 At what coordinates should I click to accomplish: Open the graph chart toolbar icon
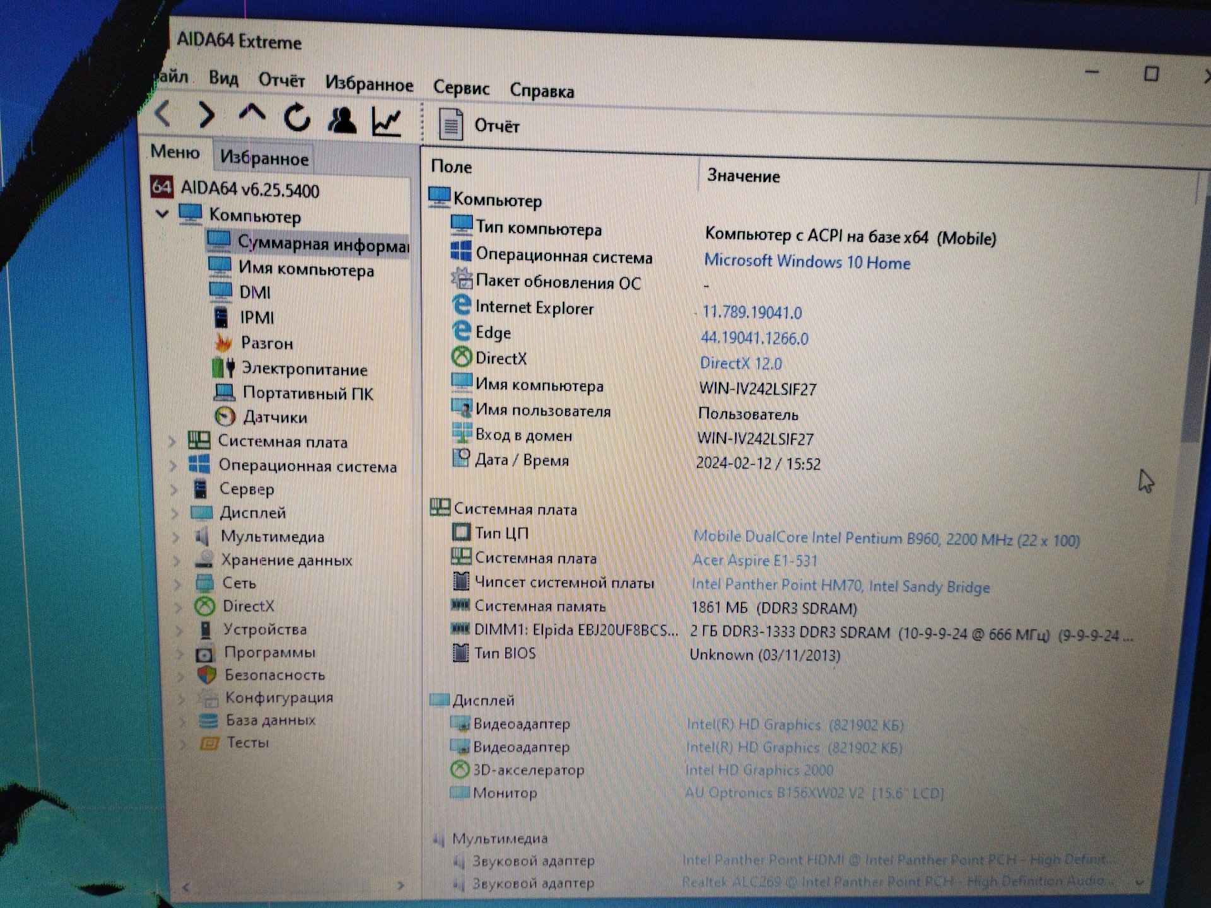click(386, 121)
